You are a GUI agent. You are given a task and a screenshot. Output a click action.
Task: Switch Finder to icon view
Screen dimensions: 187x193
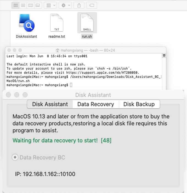tap(16, 5)
